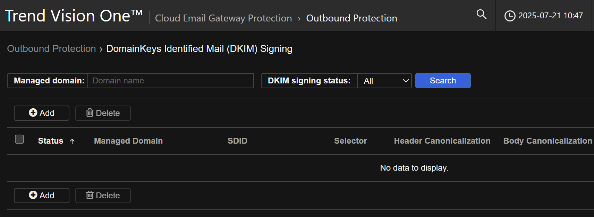
Task: Click the trash icon on top Delete button
Action: [x=90, y=113]
